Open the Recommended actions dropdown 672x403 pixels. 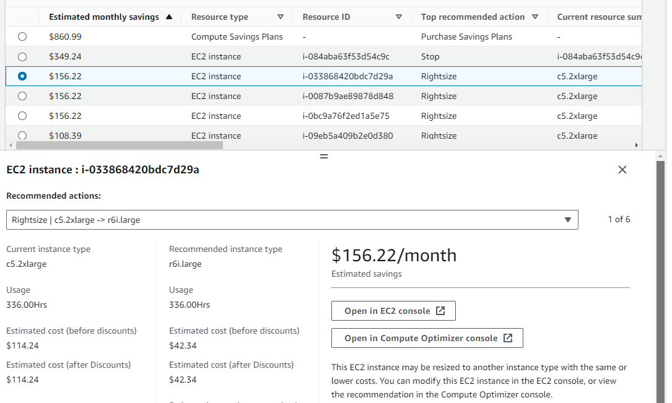[291, 219]
